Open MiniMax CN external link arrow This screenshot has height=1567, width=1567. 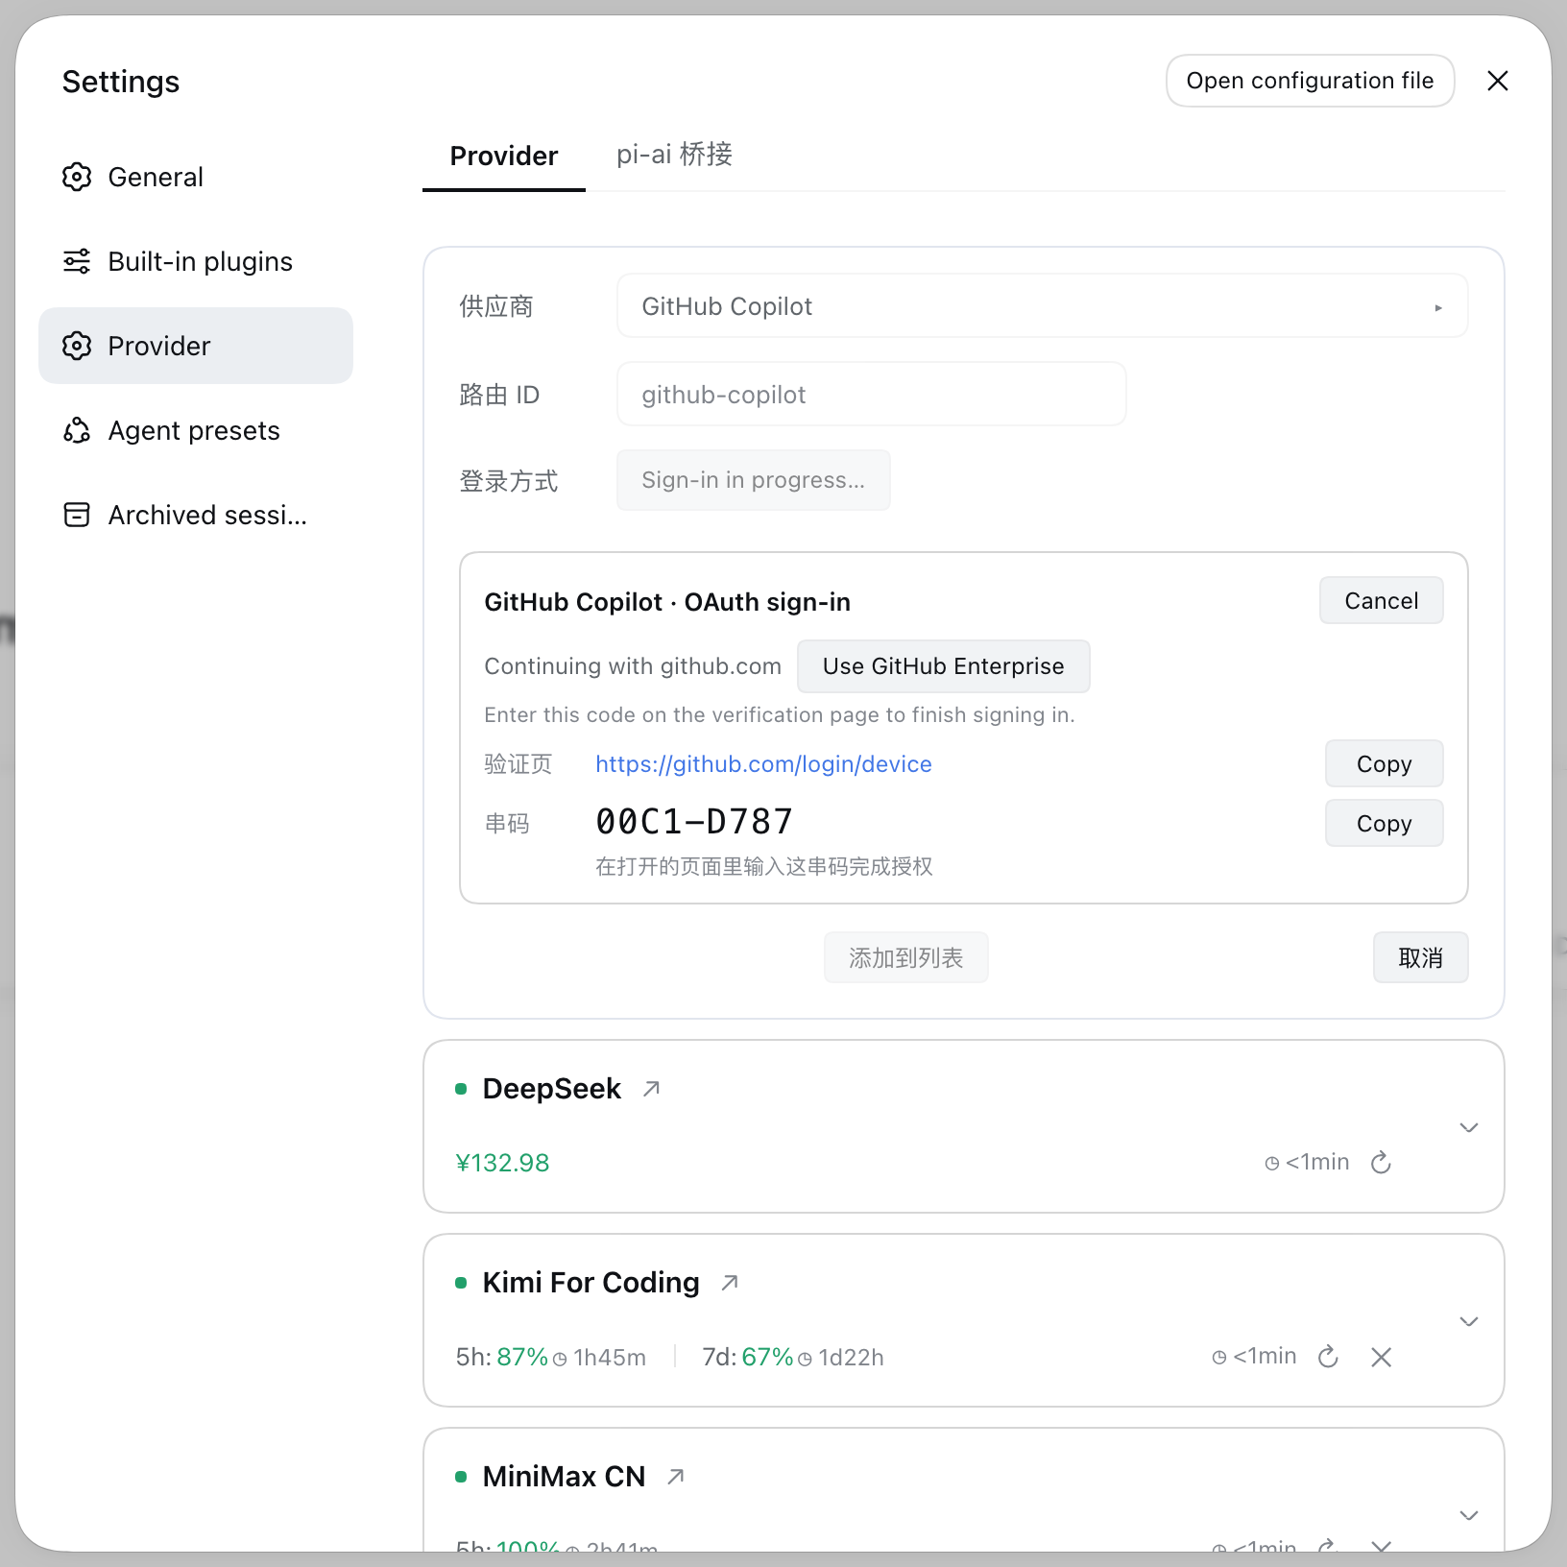[x=676, y=1477]
